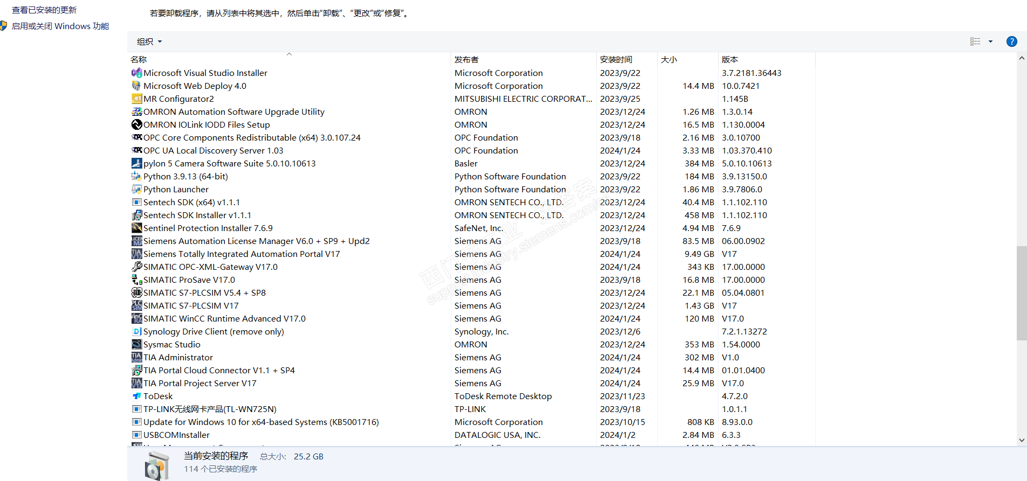
Task: Select the Sysmac Studio icon
Action: click(137, 344)
